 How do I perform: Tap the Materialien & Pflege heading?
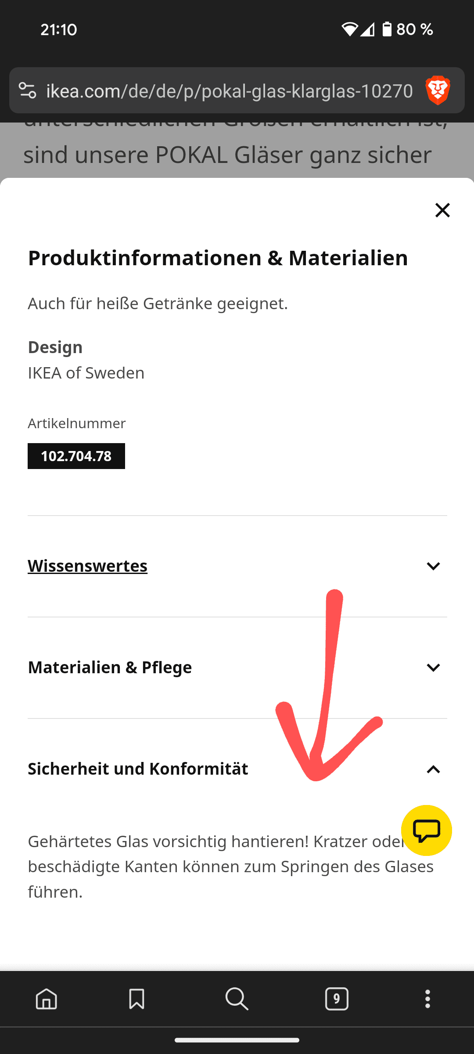tap(110, 668)
